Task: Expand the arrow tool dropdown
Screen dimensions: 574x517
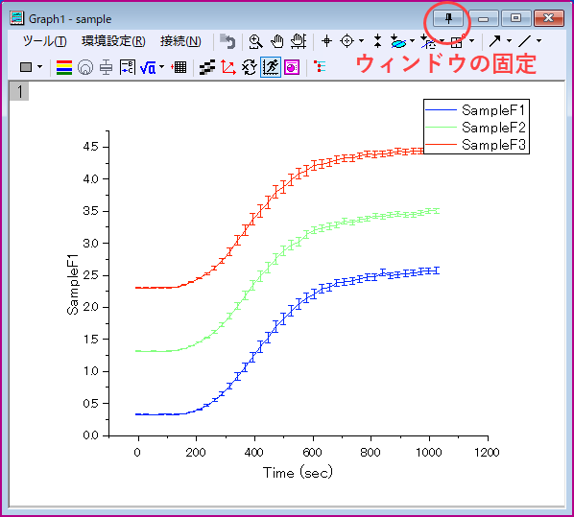Action: 509,41
